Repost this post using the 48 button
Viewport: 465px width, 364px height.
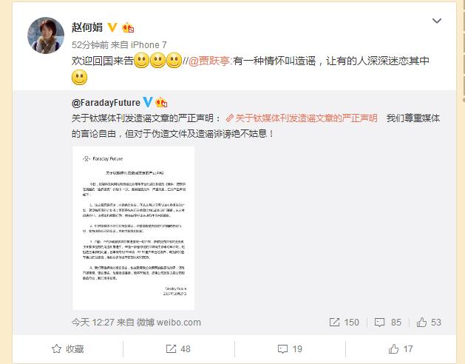tap(178, 349)
